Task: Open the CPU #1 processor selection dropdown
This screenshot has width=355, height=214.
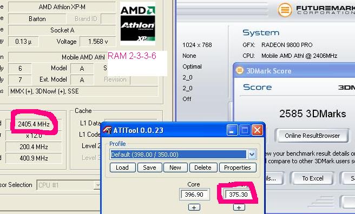Action: click(97, 185)
